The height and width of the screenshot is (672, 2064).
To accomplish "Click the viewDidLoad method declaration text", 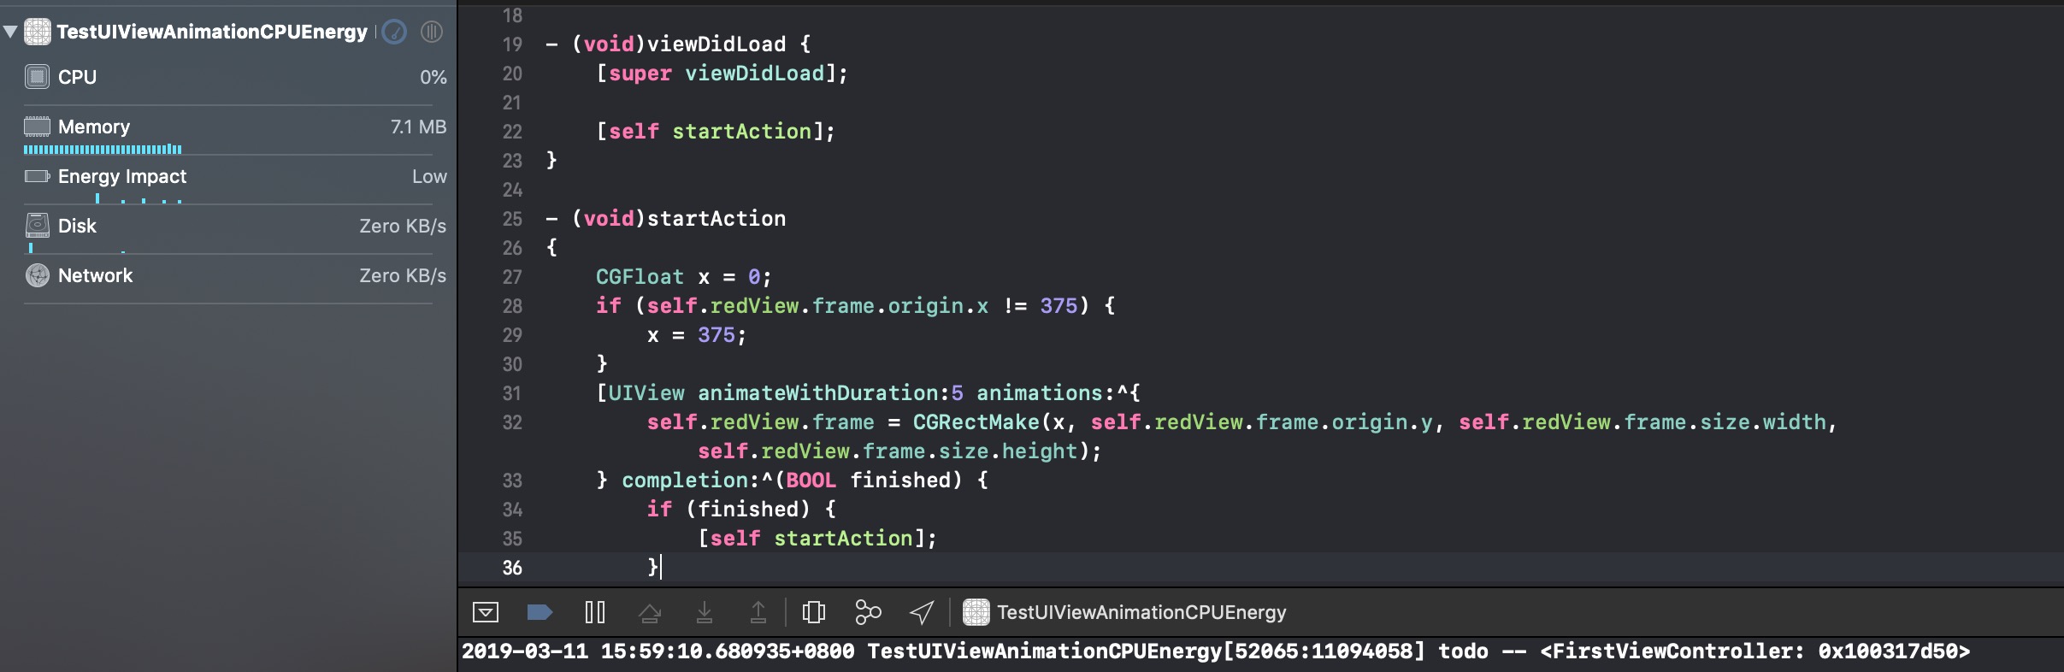I will (x=679, y=44).
